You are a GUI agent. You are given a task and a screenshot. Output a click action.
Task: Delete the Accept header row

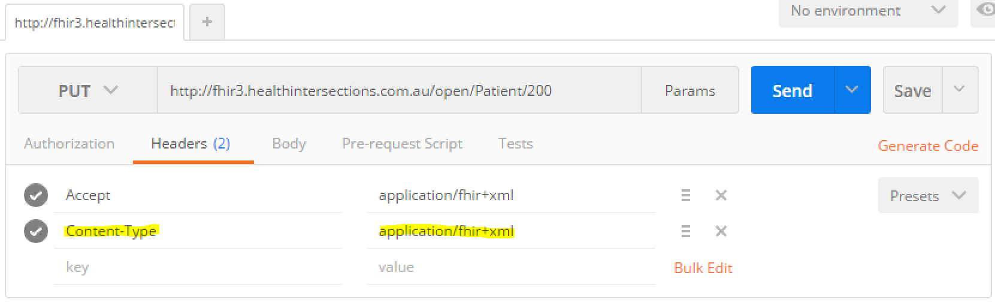click(721, 195)
